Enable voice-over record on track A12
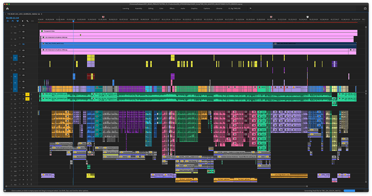This screenshot has width=372, height=196. click(x=31, y=144)
